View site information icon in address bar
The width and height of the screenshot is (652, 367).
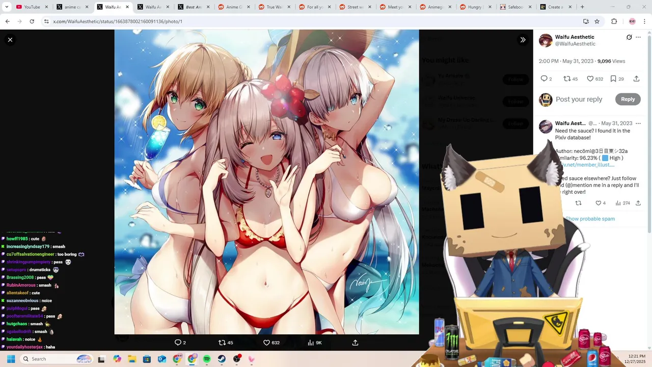pyautogui.click(x=46, y=21)
